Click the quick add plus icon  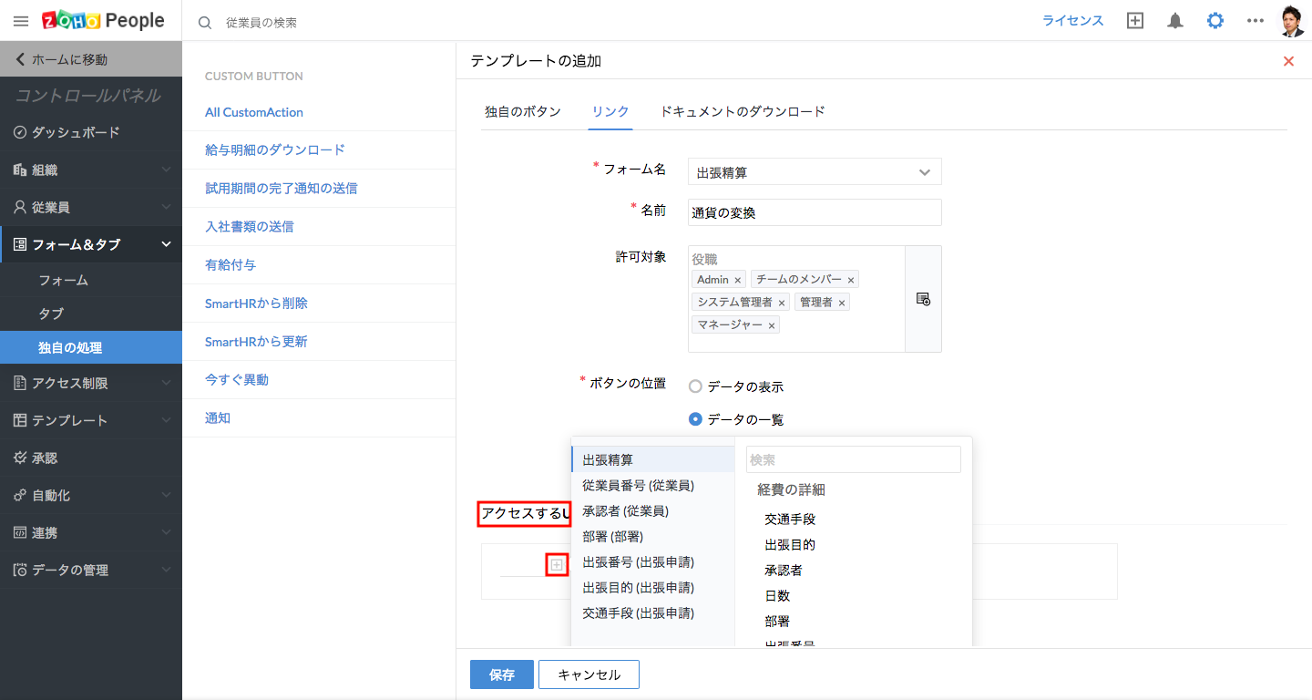click(1135, 21)
